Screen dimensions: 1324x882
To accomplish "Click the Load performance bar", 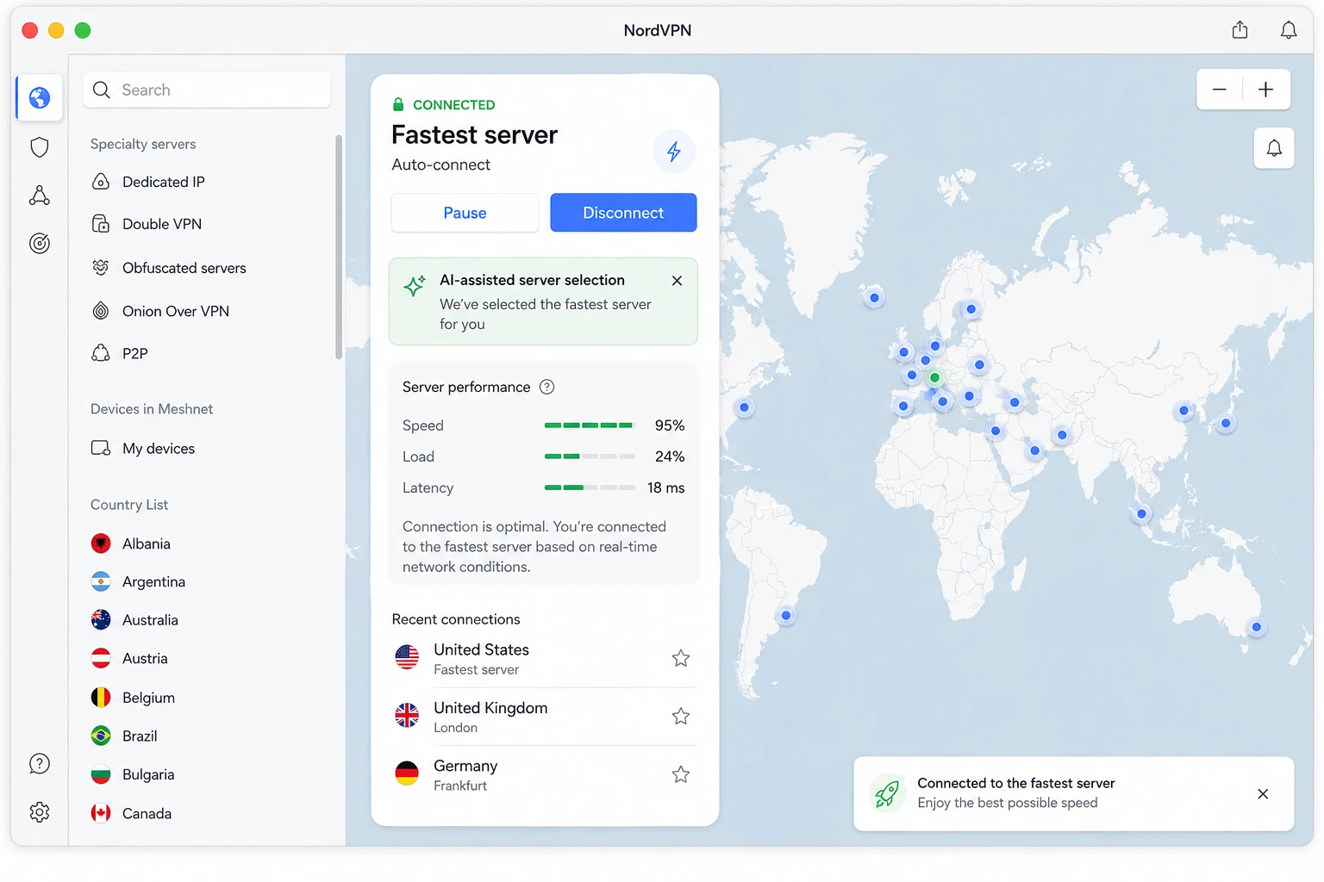I will tap(590, 457).
